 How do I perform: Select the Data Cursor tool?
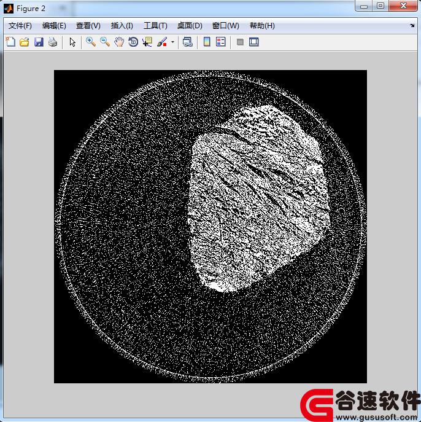click(x=147, y=42)
